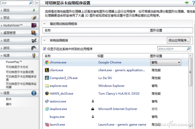Viewport: 195px width, 129px height.
Task: Click the lock icon beside iexplore.exe
Action: [x=93, y=109]
